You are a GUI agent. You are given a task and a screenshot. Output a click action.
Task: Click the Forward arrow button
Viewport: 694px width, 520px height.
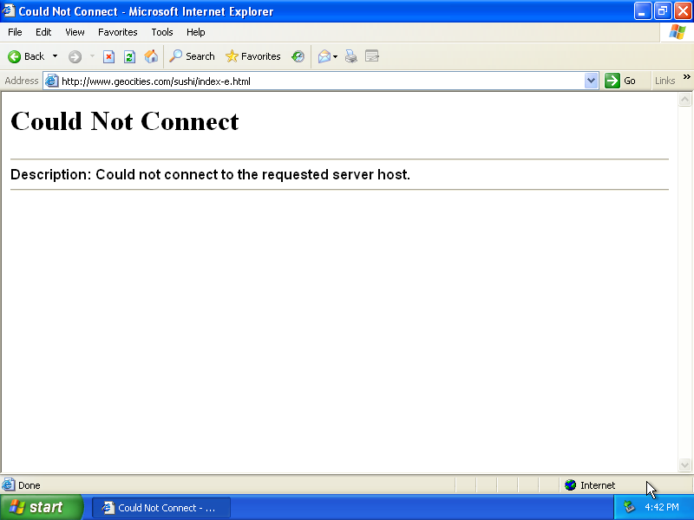point(75,56)
